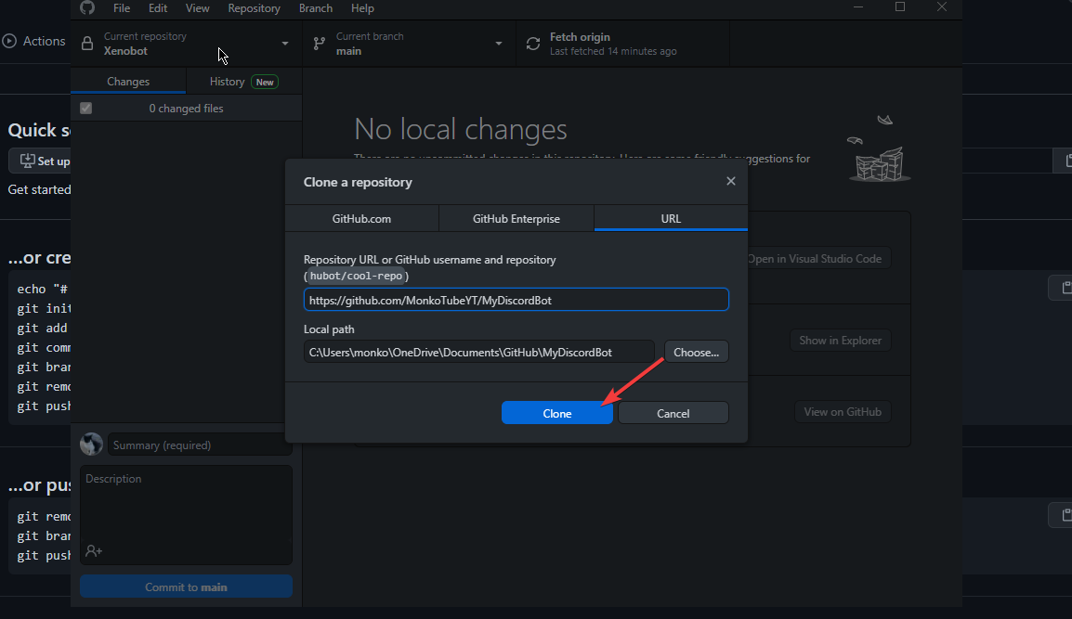Click the Cancel button in dialog

click(673, 413)
